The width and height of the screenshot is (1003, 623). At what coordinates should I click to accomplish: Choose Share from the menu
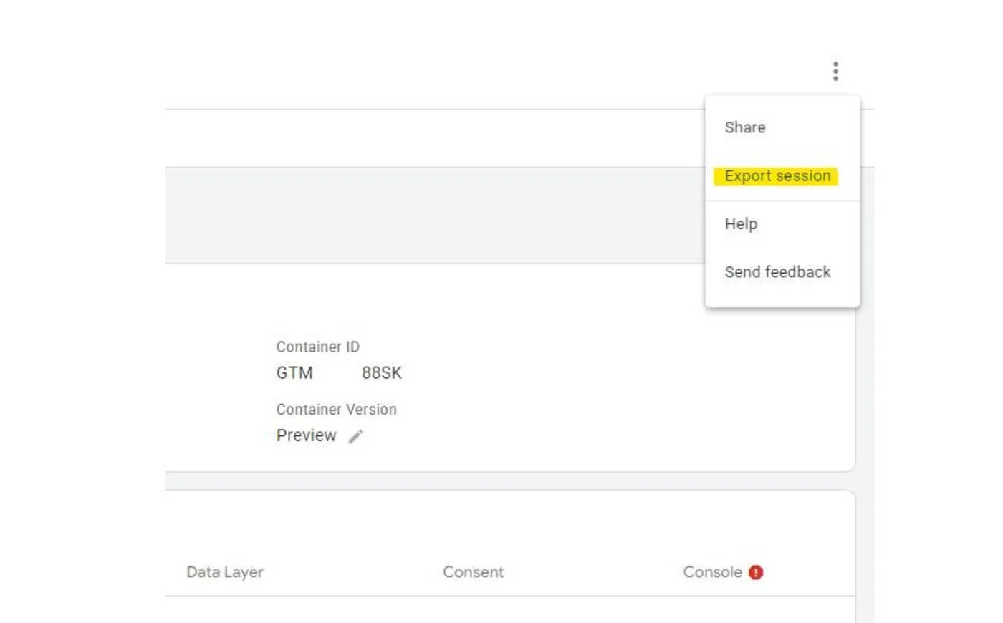click(782, 127)
